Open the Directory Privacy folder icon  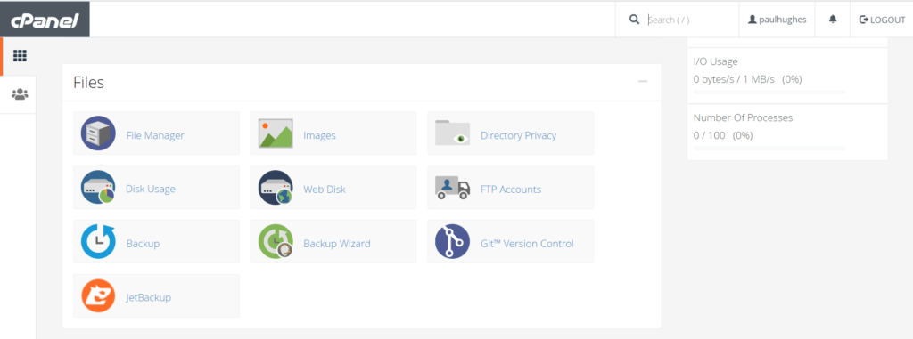(x=452, y=133)
